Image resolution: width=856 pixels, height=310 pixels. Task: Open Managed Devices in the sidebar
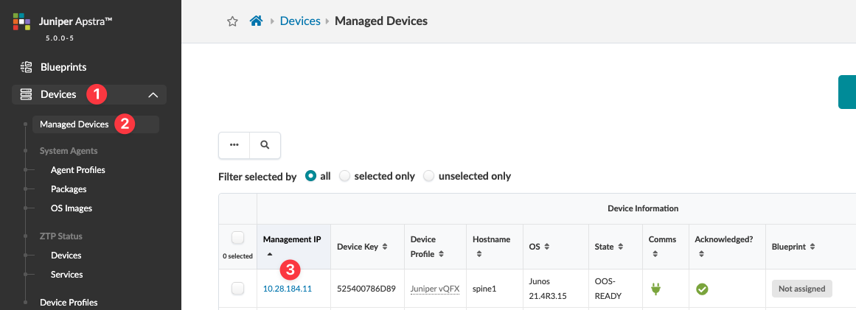click(x=74, y=124)
